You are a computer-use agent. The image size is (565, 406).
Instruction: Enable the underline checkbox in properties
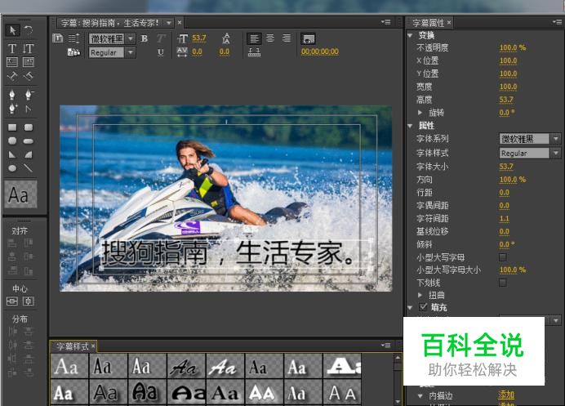(x=503, y=283)
